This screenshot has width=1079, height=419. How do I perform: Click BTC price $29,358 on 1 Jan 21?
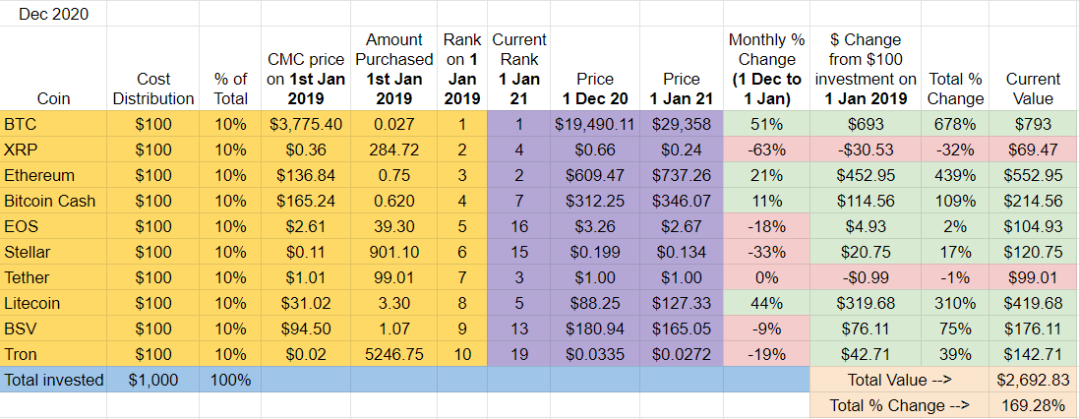click(681, 125)
